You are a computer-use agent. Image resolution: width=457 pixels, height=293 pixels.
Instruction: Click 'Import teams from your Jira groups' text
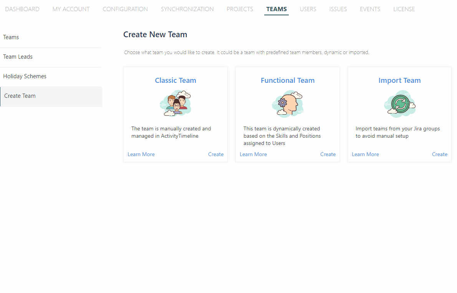coord(397,132)
